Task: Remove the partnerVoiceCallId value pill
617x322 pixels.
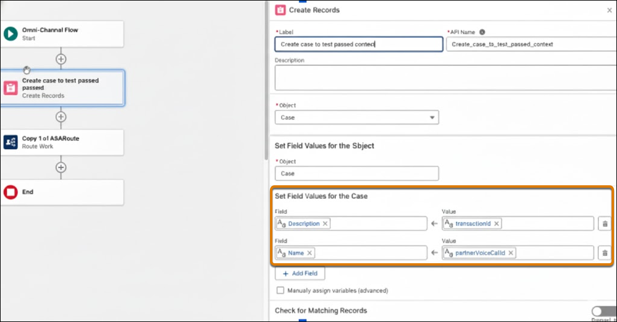Action: 511,253
